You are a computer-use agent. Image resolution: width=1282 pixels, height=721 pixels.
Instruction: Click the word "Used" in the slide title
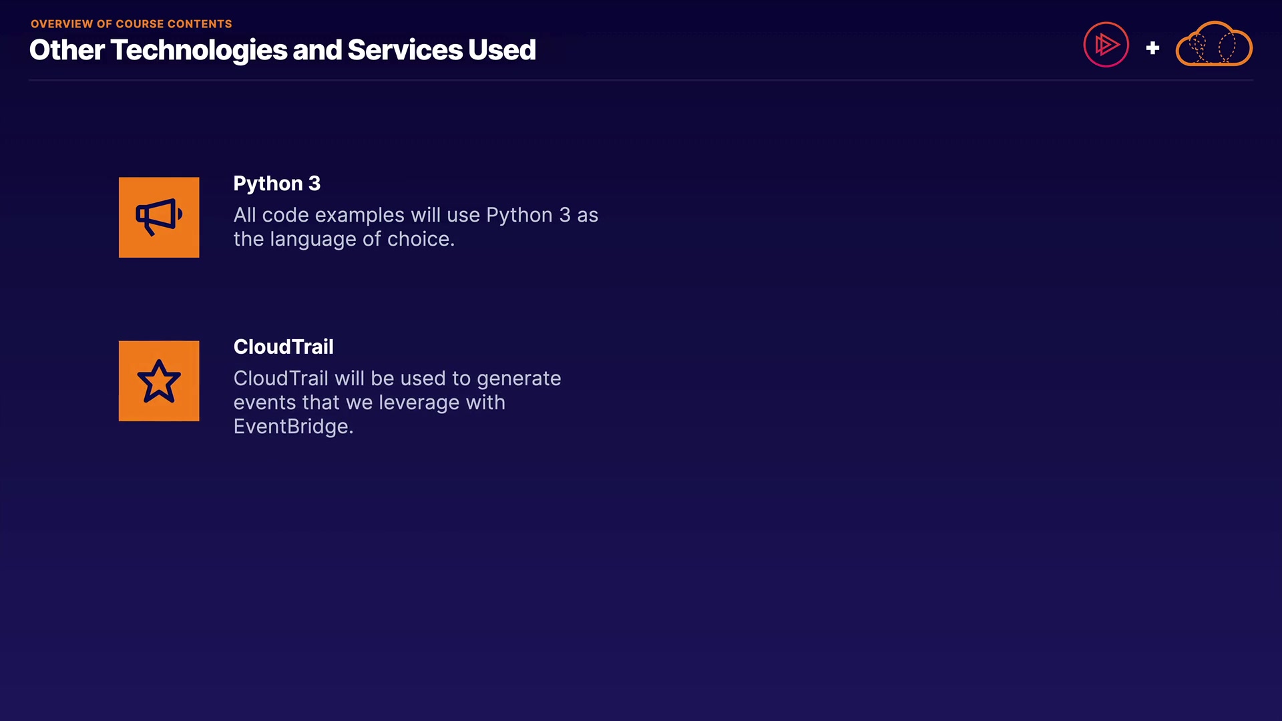(x=502, y=50)
